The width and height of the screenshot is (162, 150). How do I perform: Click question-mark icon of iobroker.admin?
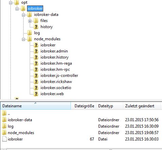click(x=36, y=51)
